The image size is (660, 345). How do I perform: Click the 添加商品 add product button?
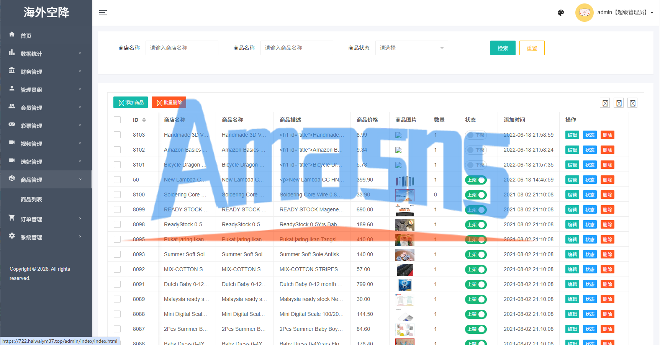point(131,102)
